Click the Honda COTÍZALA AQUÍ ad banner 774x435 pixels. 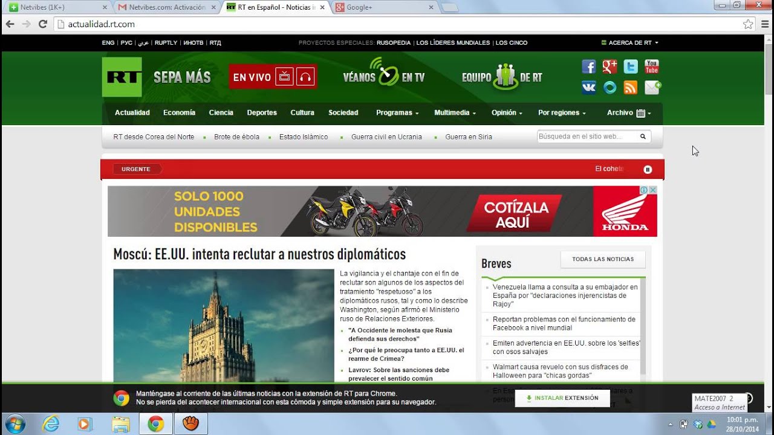[382, 211]
